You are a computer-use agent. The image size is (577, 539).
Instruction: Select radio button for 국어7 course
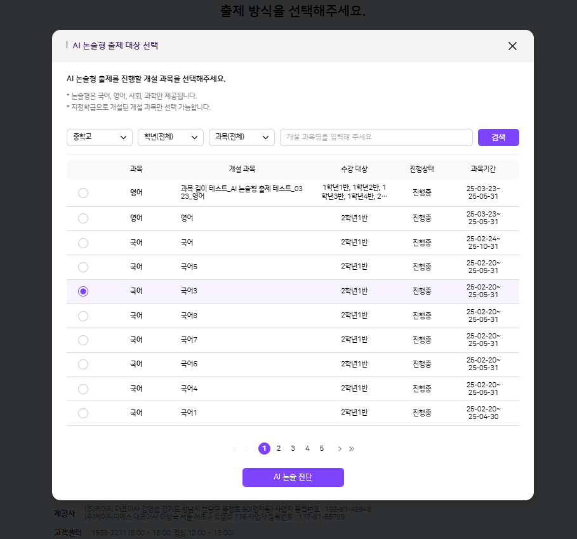tap(83, 340)
